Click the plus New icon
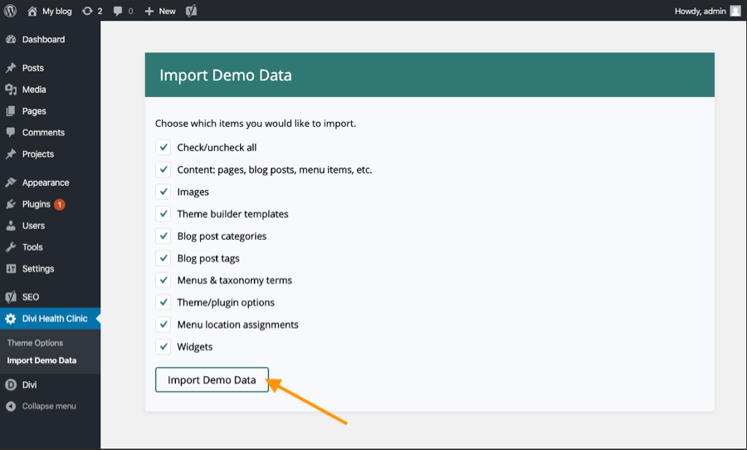Viewport: 747px width, 450px height. [149, 11]
